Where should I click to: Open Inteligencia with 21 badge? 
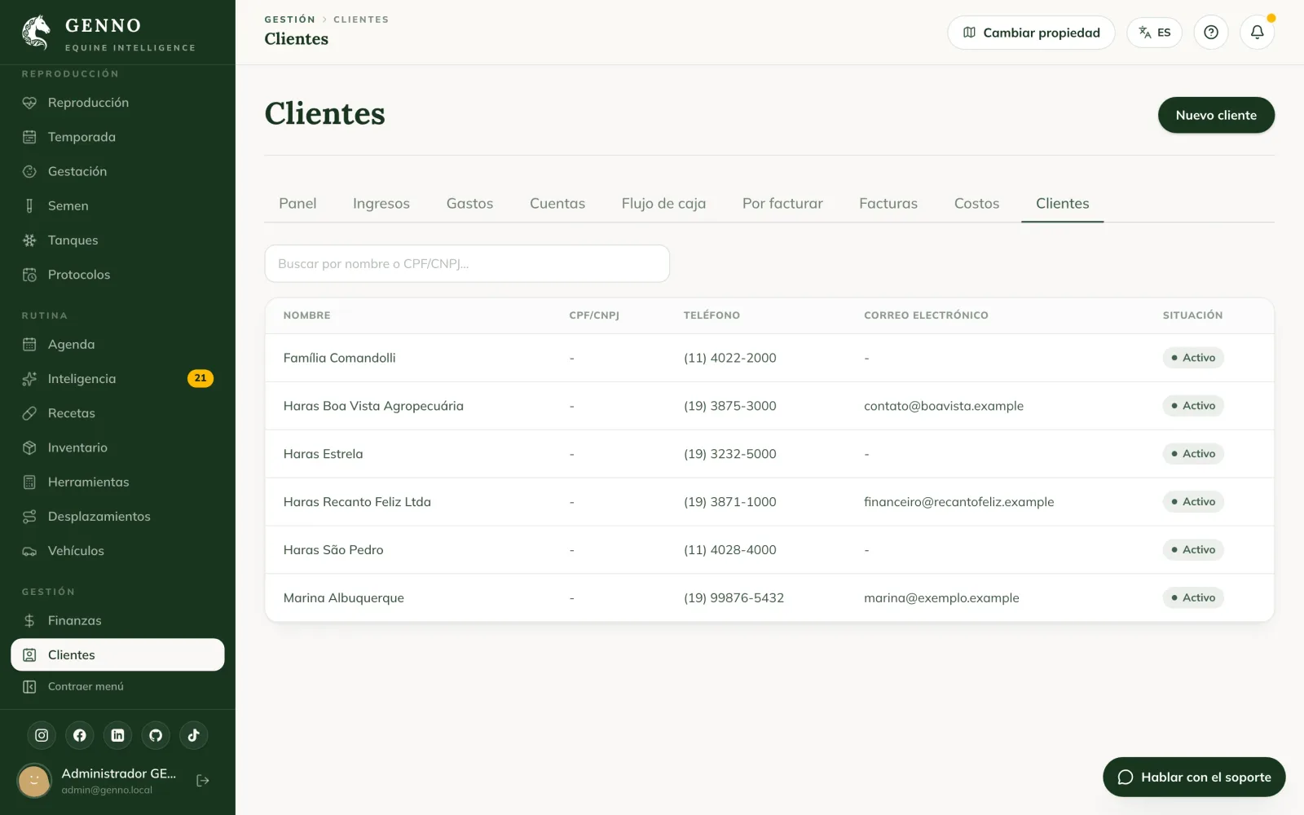pyautogui.click(x=117, y=378)
